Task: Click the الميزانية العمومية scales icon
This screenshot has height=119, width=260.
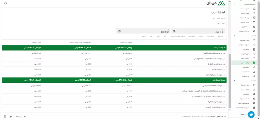Action: 254,45
